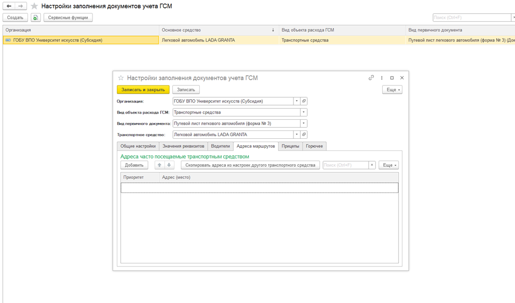Viewport: 515px width, 303px height.
Task: Select the Адреса маршрутов tab
Action: coord(256,146)
